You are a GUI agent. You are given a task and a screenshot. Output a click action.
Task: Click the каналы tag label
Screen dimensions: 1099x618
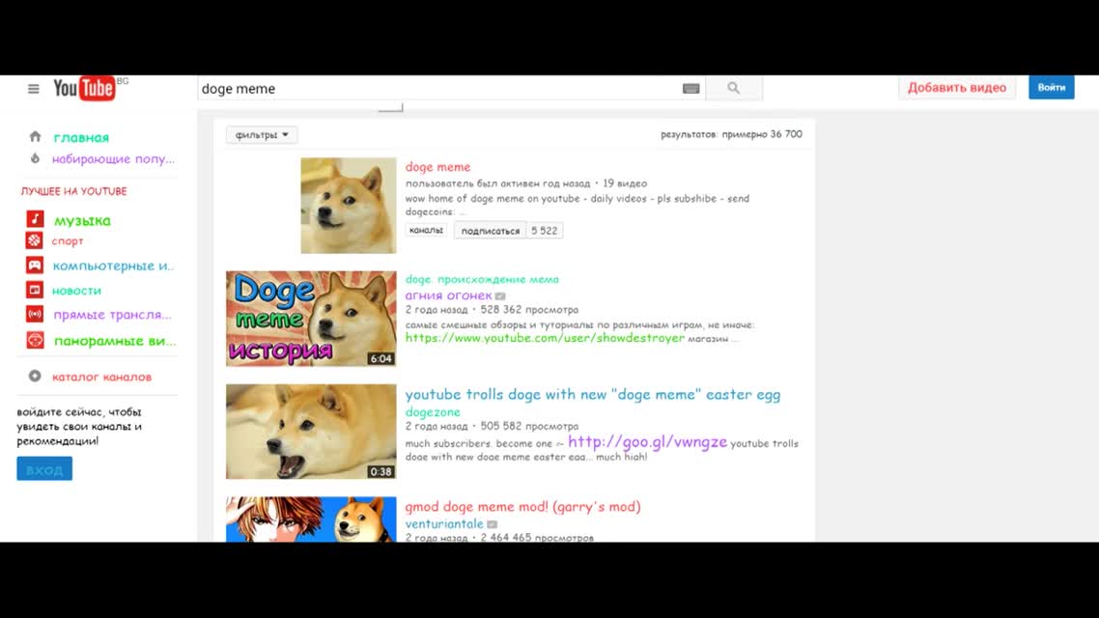coord(426,230)
